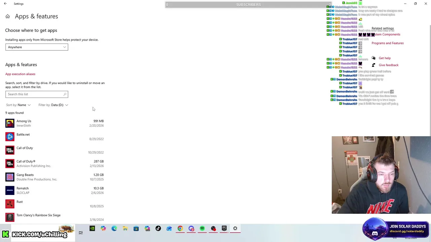Image resolution: width=431 pixels, height=242 pixels.
Task: Open Task View on the taskbar
Action: [x=81, y=233]
